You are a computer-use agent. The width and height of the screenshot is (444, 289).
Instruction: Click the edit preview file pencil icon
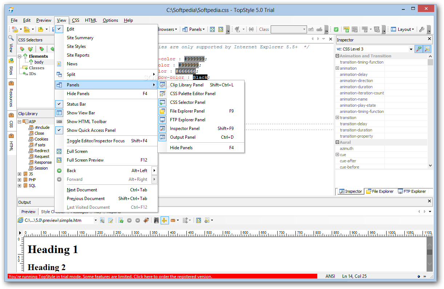[110, 220]
